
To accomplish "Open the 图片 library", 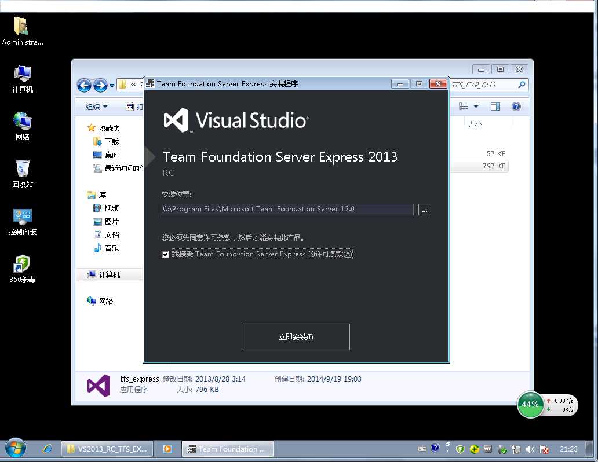I will (x=107, y=222).
